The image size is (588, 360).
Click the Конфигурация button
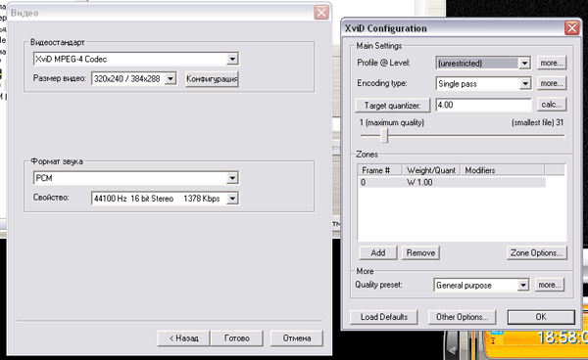point(212,79)
